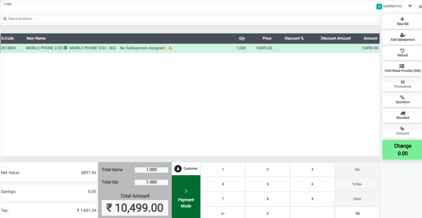
Task: Click the backspace key on keypad
Action: coord(357,213)
